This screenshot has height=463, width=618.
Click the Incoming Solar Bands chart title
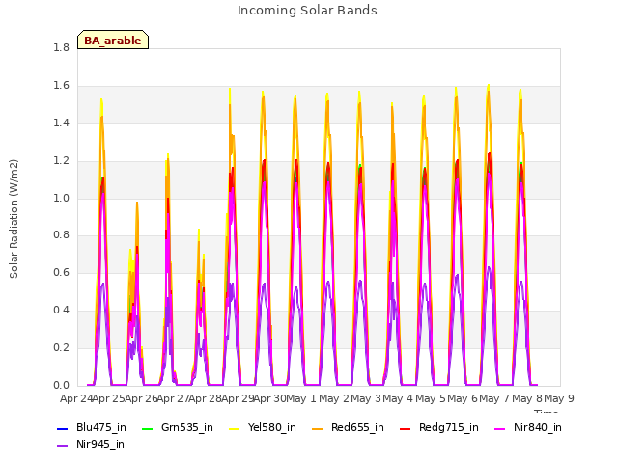307,11
